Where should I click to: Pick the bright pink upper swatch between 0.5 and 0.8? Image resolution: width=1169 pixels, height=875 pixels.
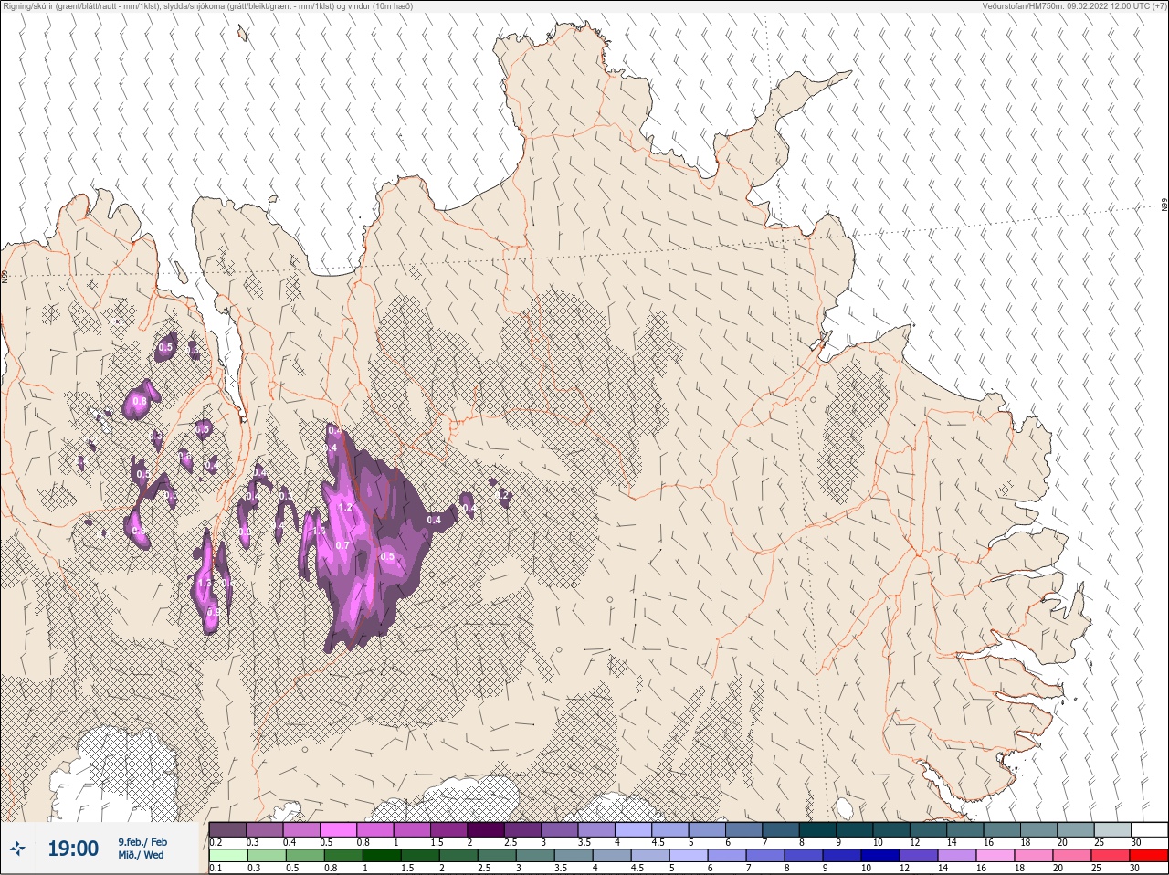[338, 829]
